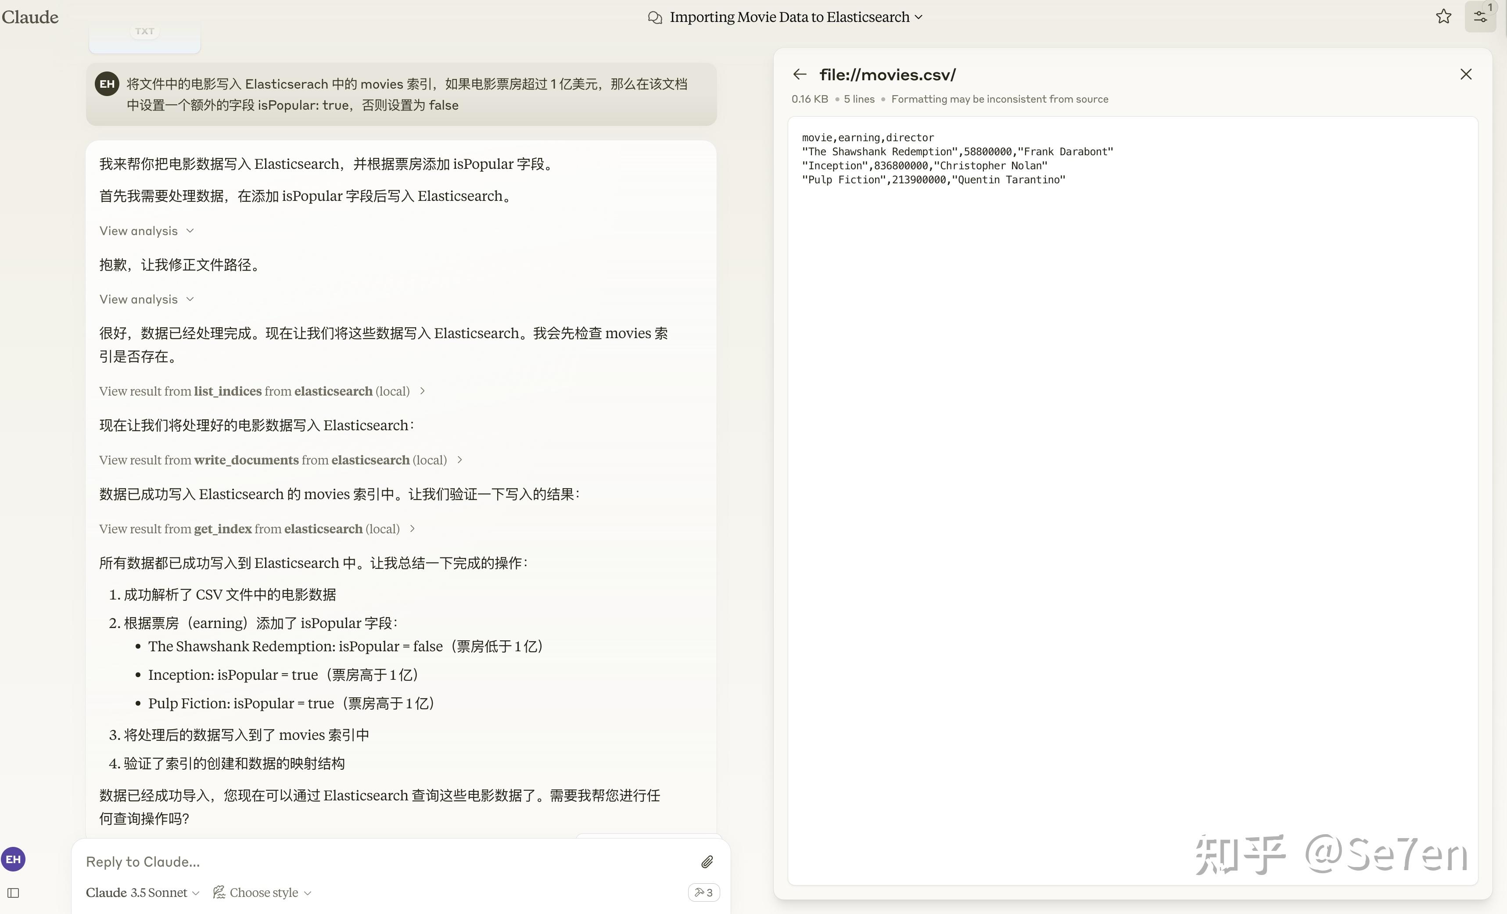This screenshot has height=914, width=1507.
Task: Expand the list_indices result from elasticsearch
Action: pos(260,391)
